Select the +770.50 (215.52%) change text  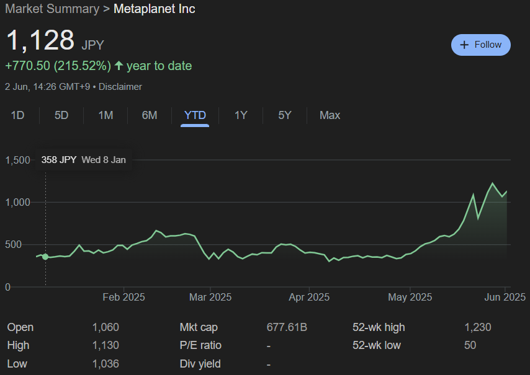click(x=58, y=66)
